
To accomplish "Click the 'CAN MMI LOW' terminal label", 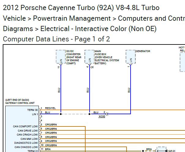I will pos(29,139).
